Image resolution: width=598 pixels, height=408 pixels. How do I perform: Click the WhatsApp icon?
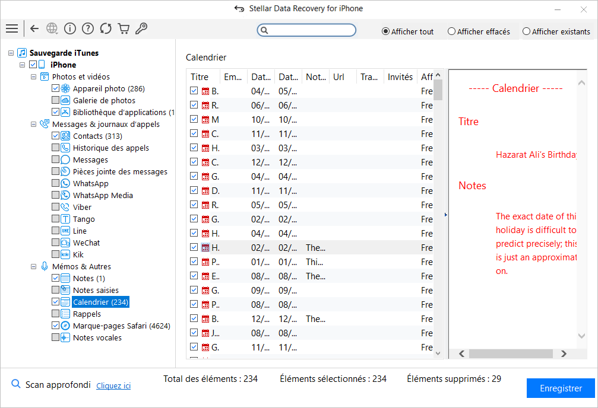pyautogui.click(x=65, y=183)
